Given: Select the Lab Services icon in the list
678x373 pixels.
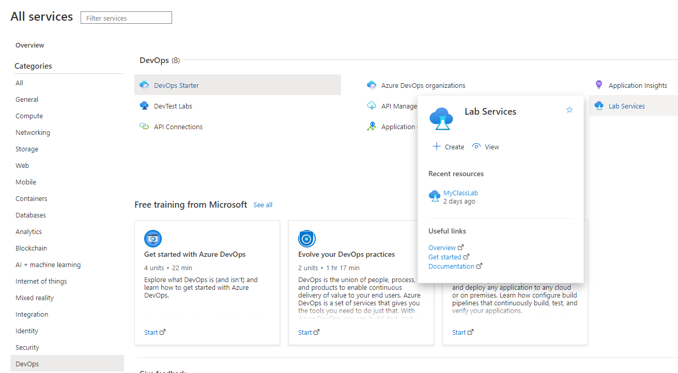Looking at the screenshot, I should (x=599, y=105).
